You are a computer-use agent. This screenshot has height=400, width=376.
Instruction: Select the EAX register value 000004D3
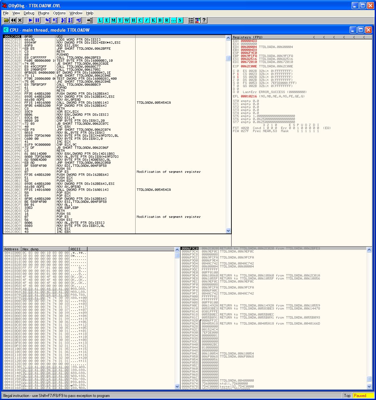249,41
